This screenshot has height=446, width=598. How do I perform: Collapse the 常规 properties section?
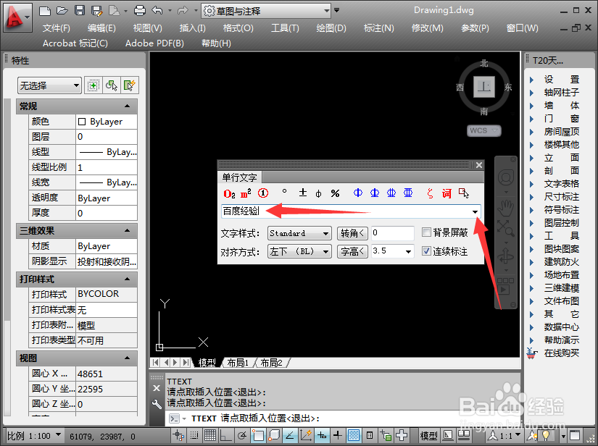[x=128, y=106]
